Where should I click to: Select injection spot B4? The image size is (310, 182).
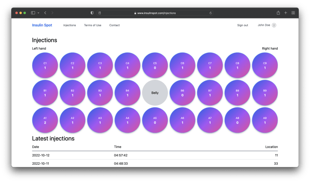[127, 93]
